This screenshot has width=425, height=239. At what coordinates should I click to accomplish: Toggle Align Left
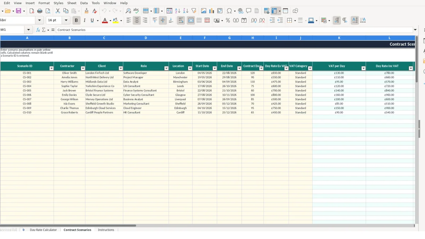tap(129, 21)
